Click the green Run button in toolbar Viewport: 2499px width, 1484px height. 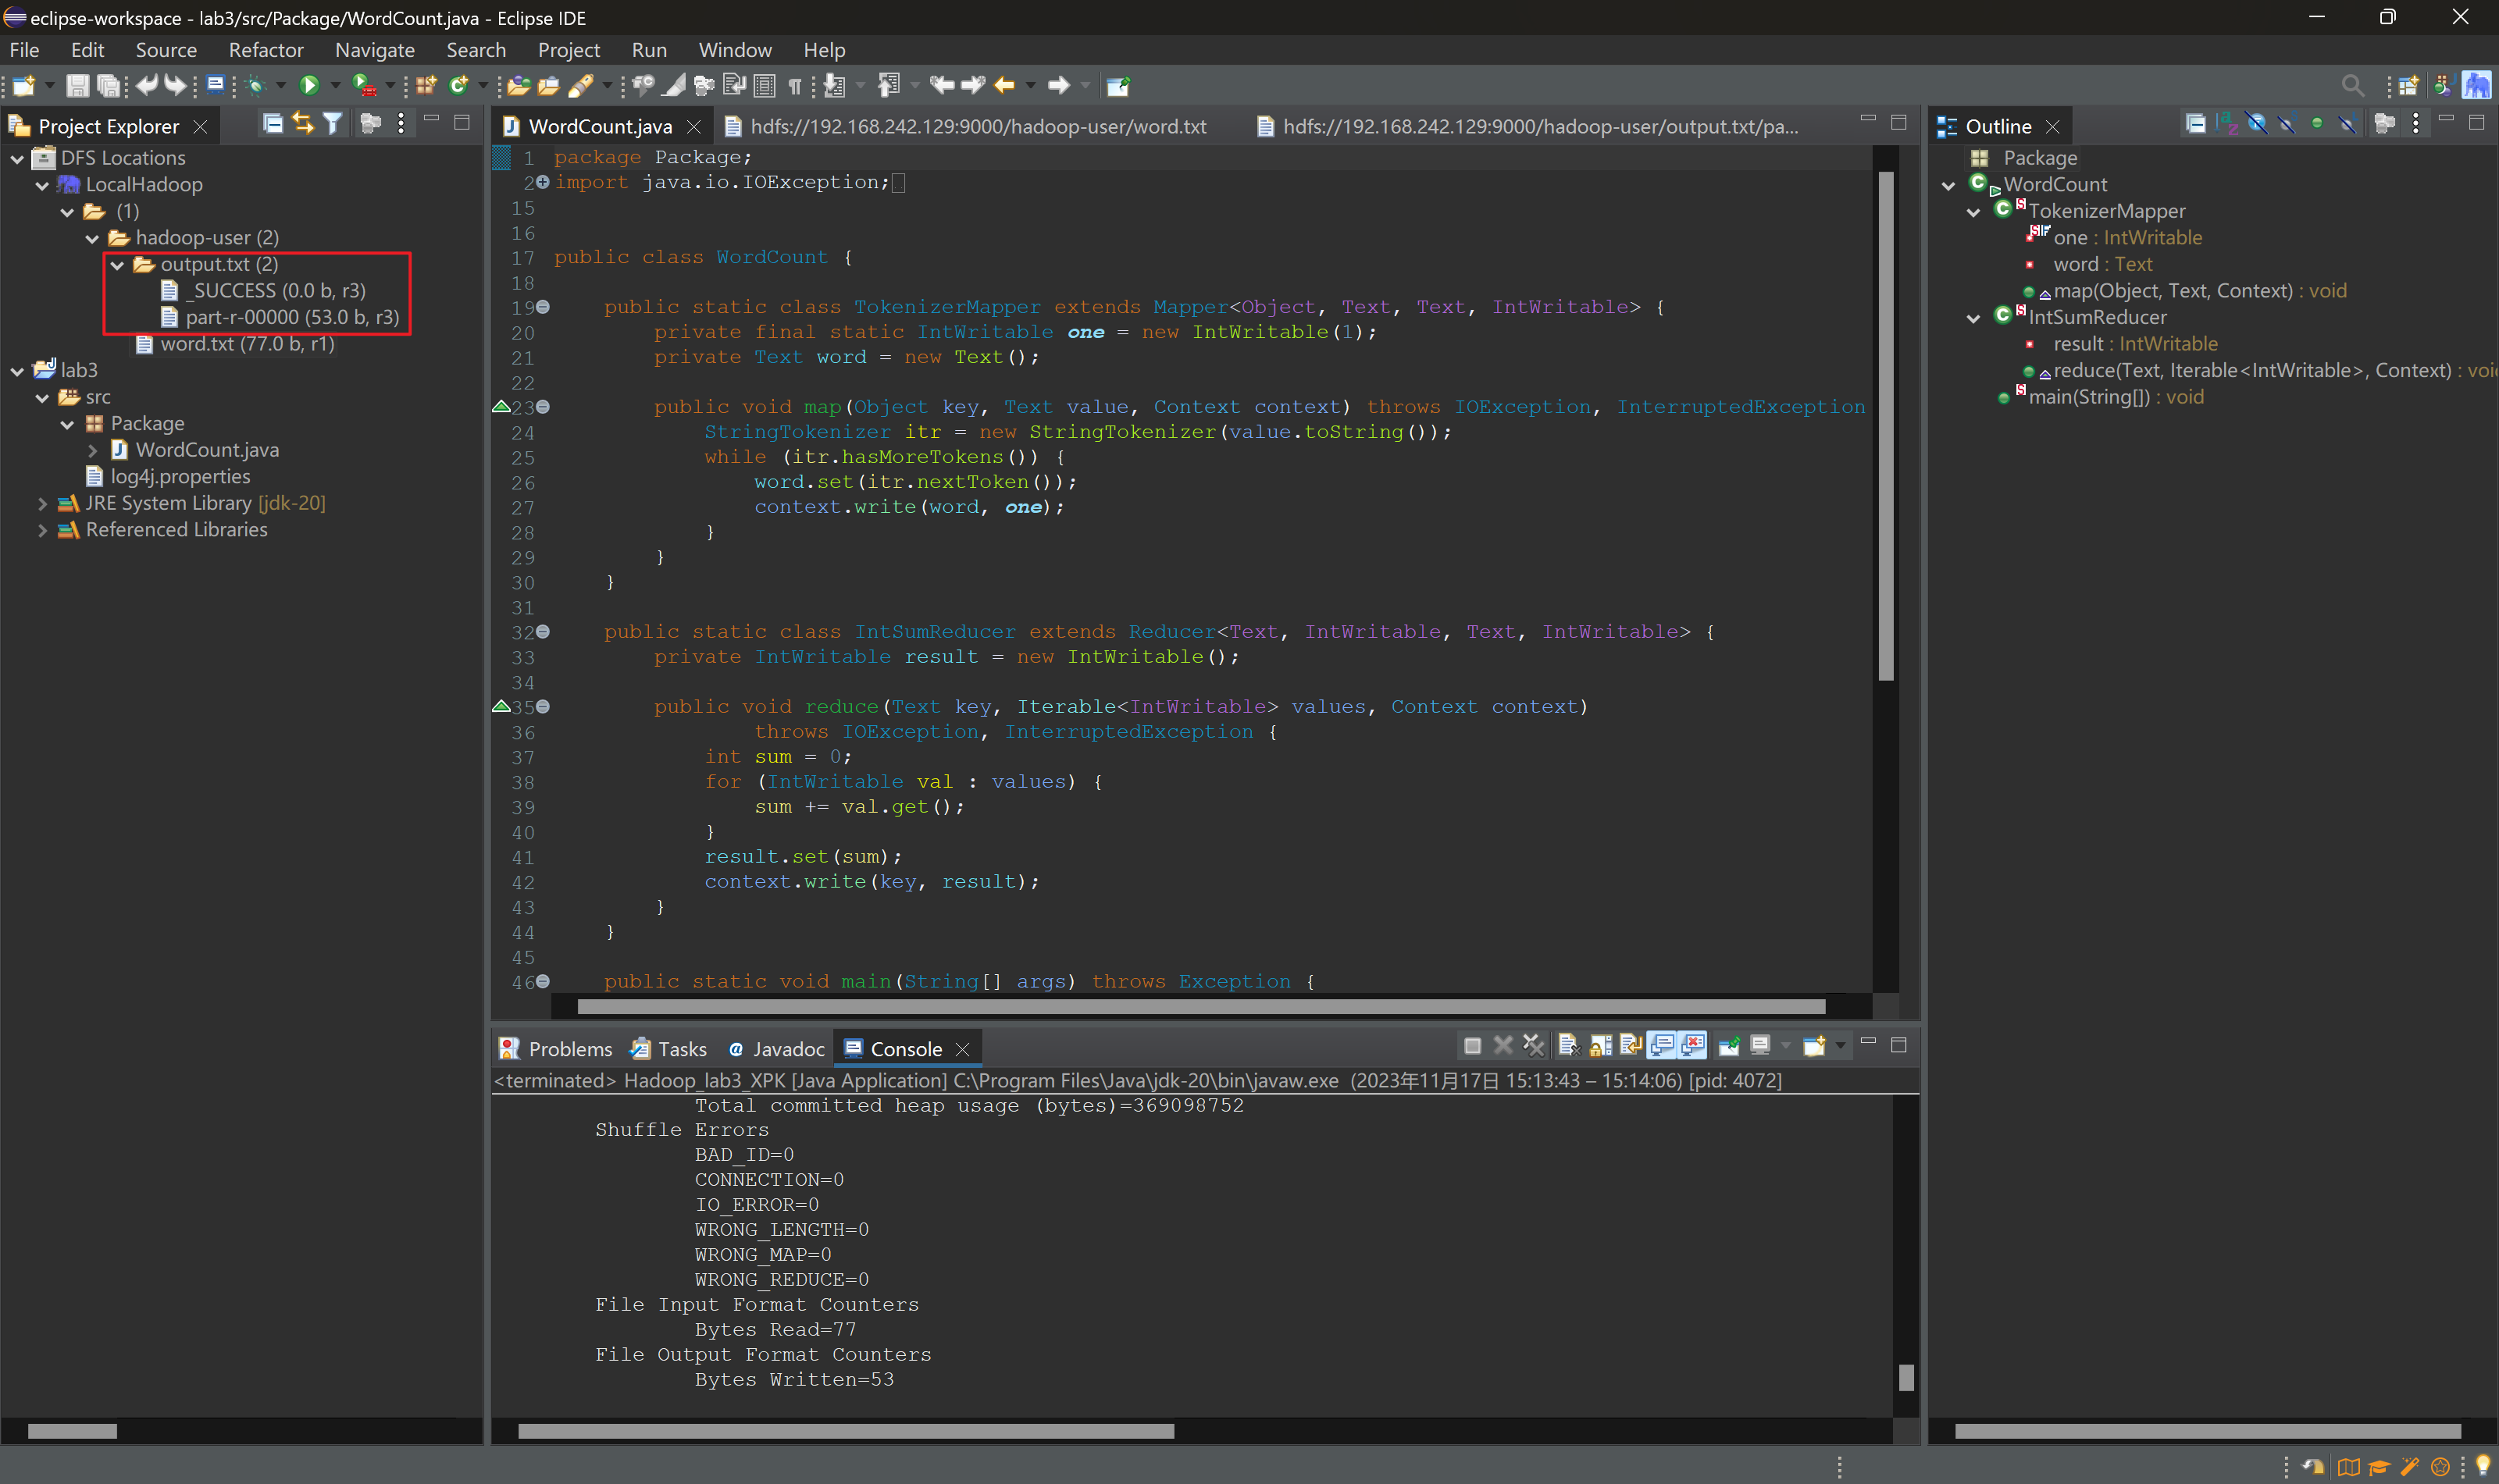click(x=309, y=86)
